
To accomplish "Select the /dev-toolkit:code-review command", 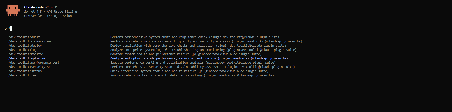I will pos(30,41).
